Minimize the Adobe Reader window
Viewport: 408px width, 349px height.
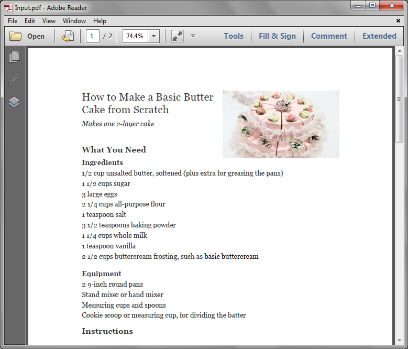(x=358, y=5)
